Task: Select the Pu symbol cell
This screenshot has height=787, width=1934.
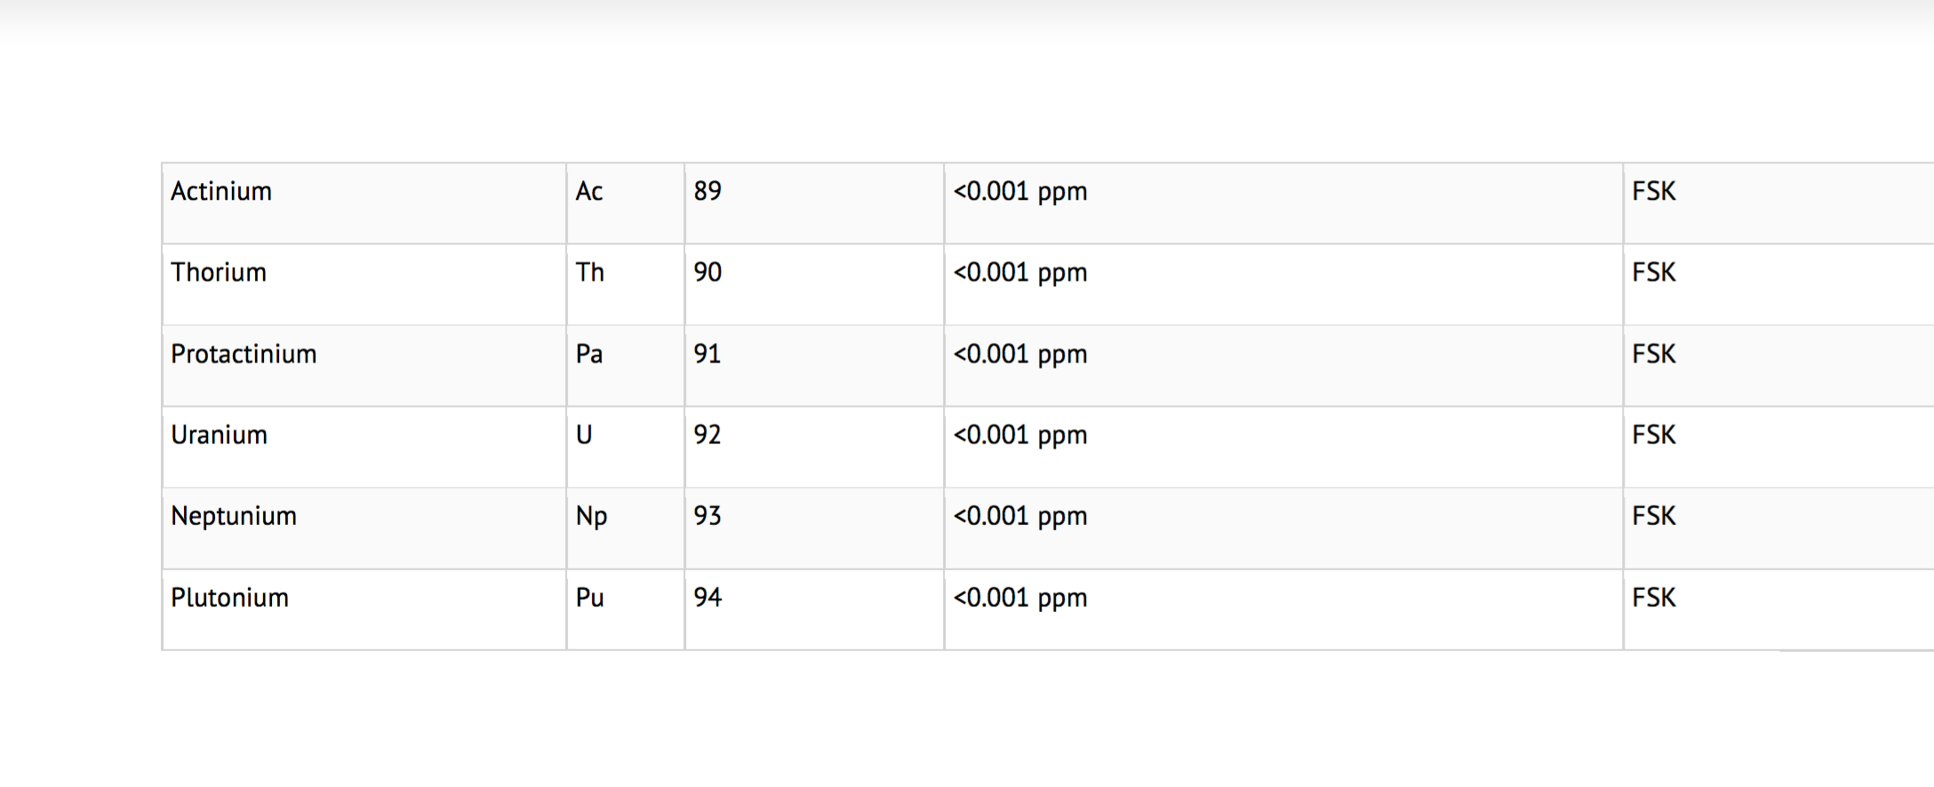Action: click(590, 598)
